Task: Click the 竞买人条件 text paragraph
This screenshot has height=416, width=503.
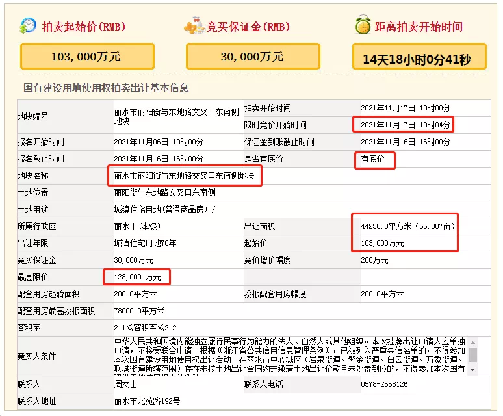Action: [290, 356]
